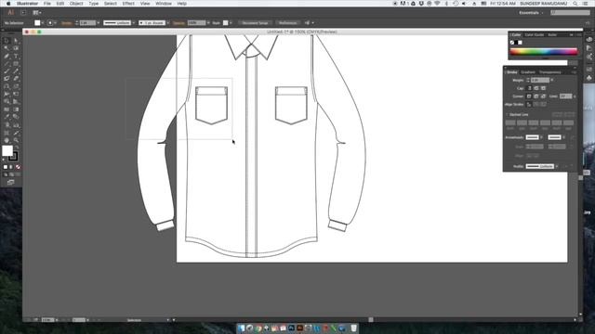Open the Window menu
This screenshot has width=595, height=334.
click(x=164, y=4)
